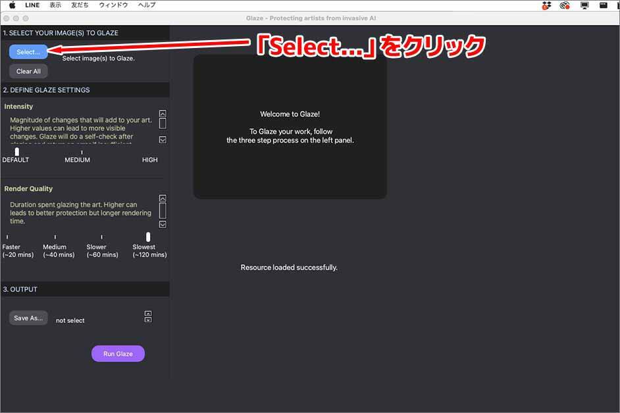Viewport: 620px width, 413px height.
Task: Click the Clear All button
Action: [28, 71]
